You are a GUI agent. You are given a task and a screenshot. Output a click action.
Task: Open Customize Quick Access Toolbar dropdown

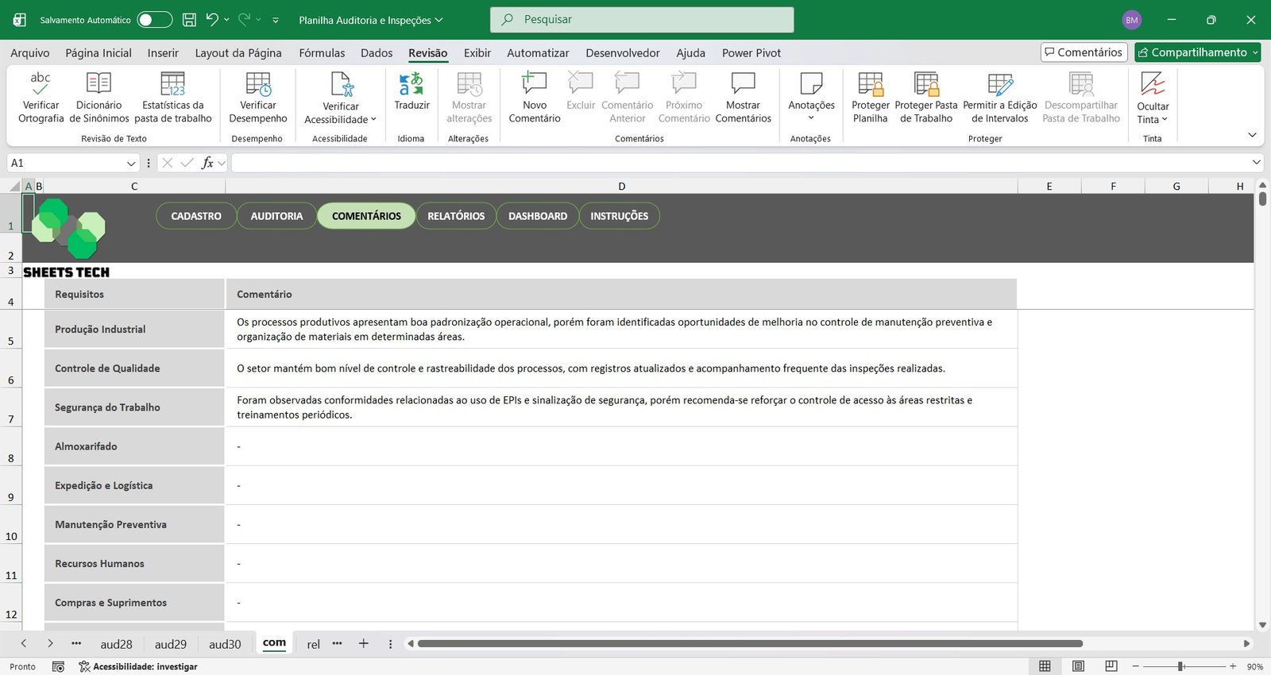(x=276, y=20)
